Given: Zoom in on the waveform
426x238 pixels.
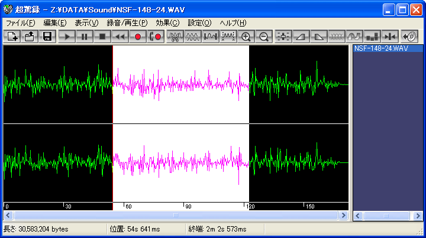Looking at the screenshot, I should point(246,37).
